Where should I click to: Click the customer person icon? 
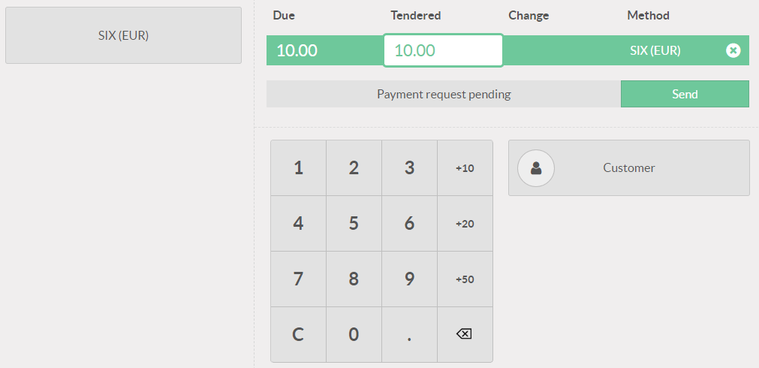(536, 168)
